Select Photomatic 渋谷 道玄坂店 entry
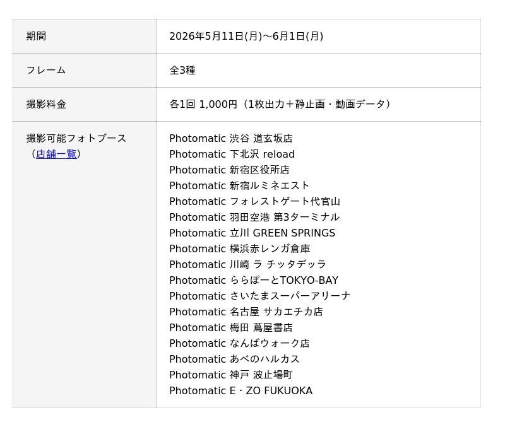Viewport: 505px width, 427px height. [231, 138]
